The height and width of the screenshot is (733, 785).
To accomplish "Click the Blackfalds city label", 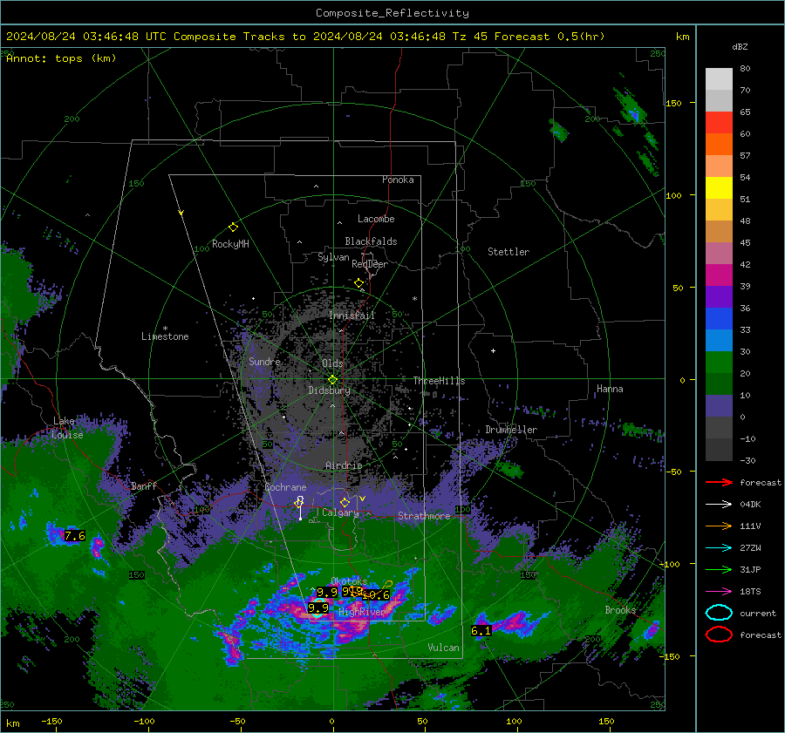I will [371, 241].
